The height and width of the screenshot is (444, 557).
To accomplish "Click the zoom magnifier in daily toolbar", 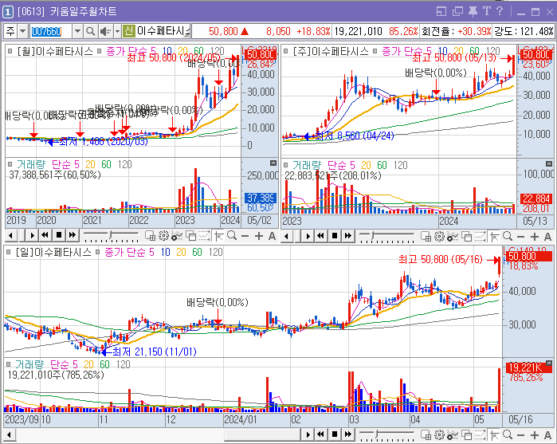I will coord(508,434).
